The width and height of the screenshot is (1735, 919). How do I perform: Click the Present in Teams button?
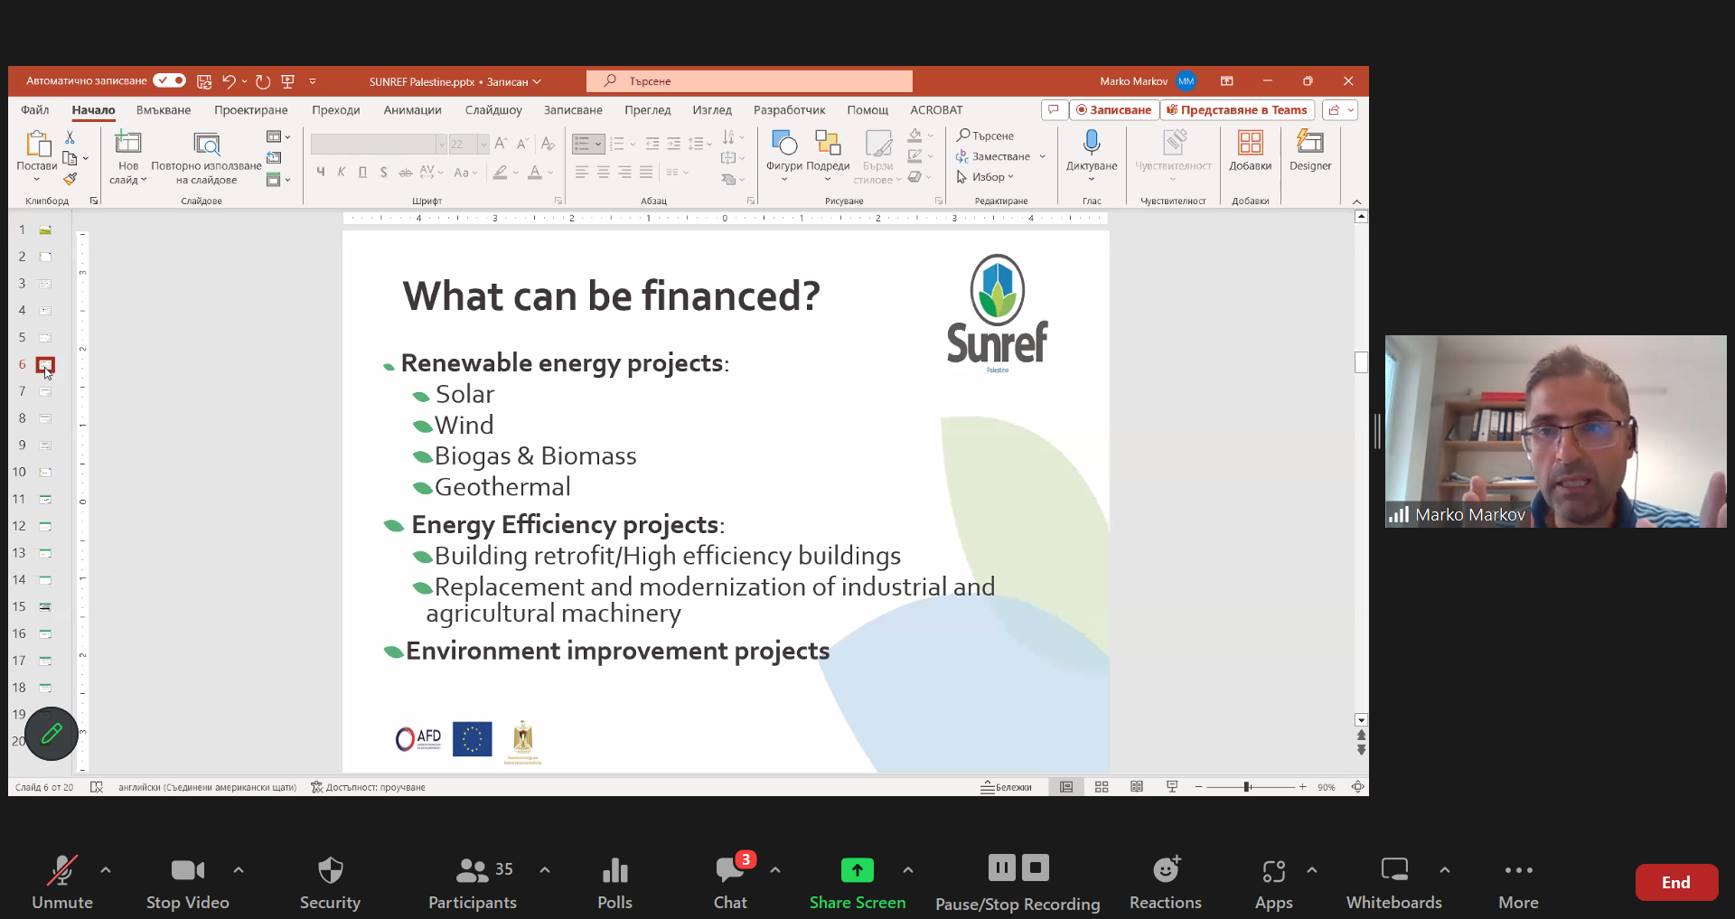[1236, 110]
